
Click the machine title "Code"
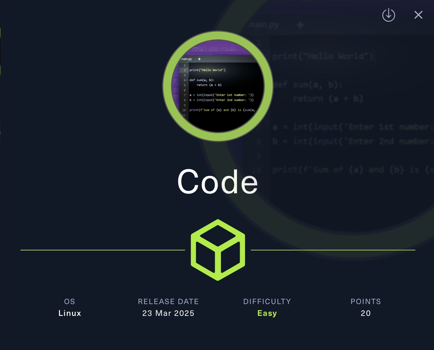(218, 182)
